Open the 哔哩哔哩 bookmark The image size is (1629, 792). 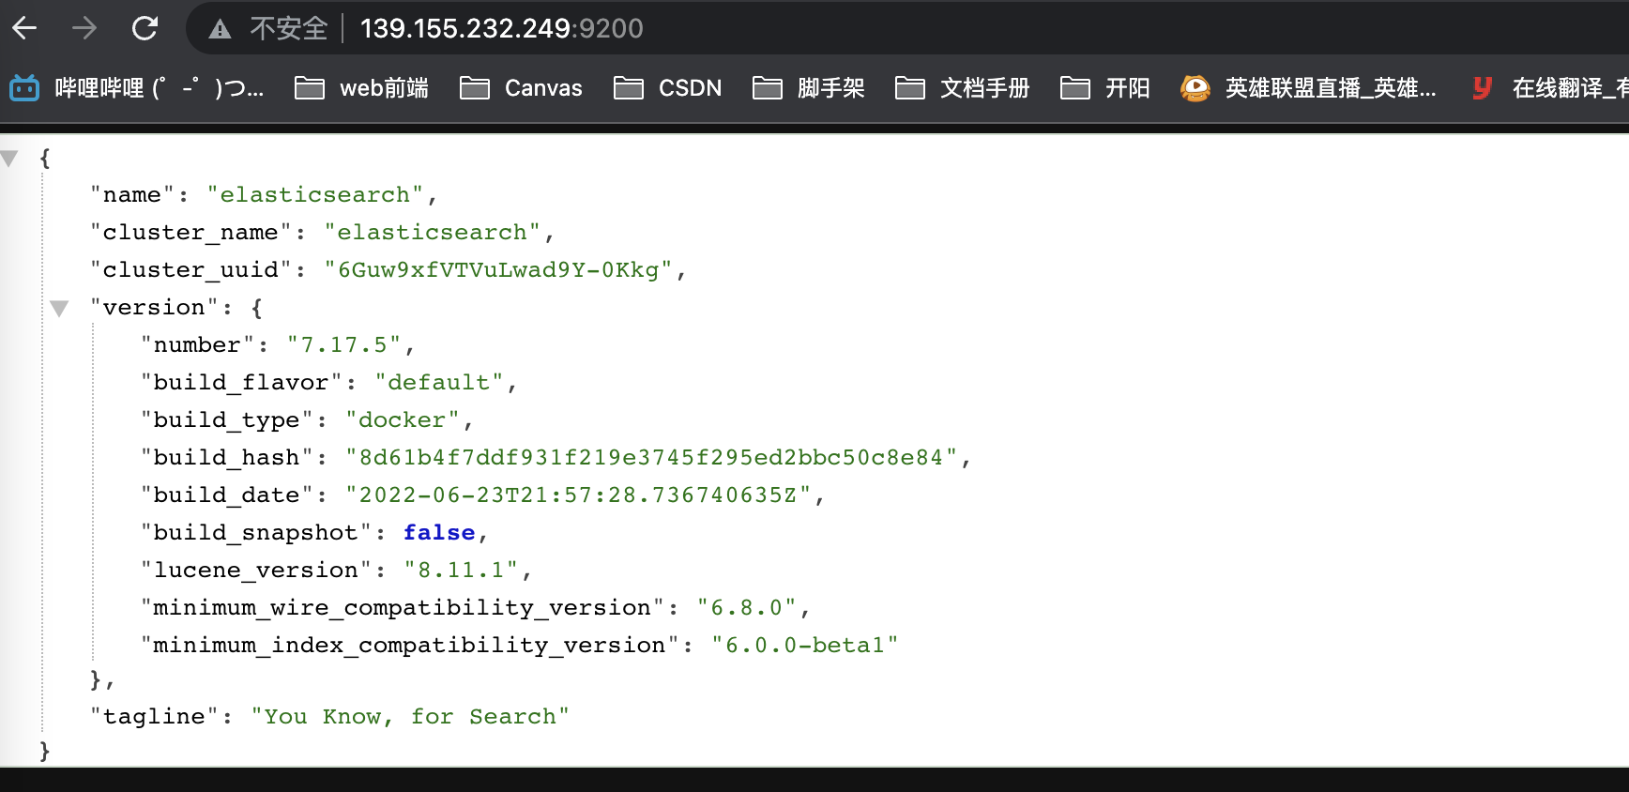[137, 88]
